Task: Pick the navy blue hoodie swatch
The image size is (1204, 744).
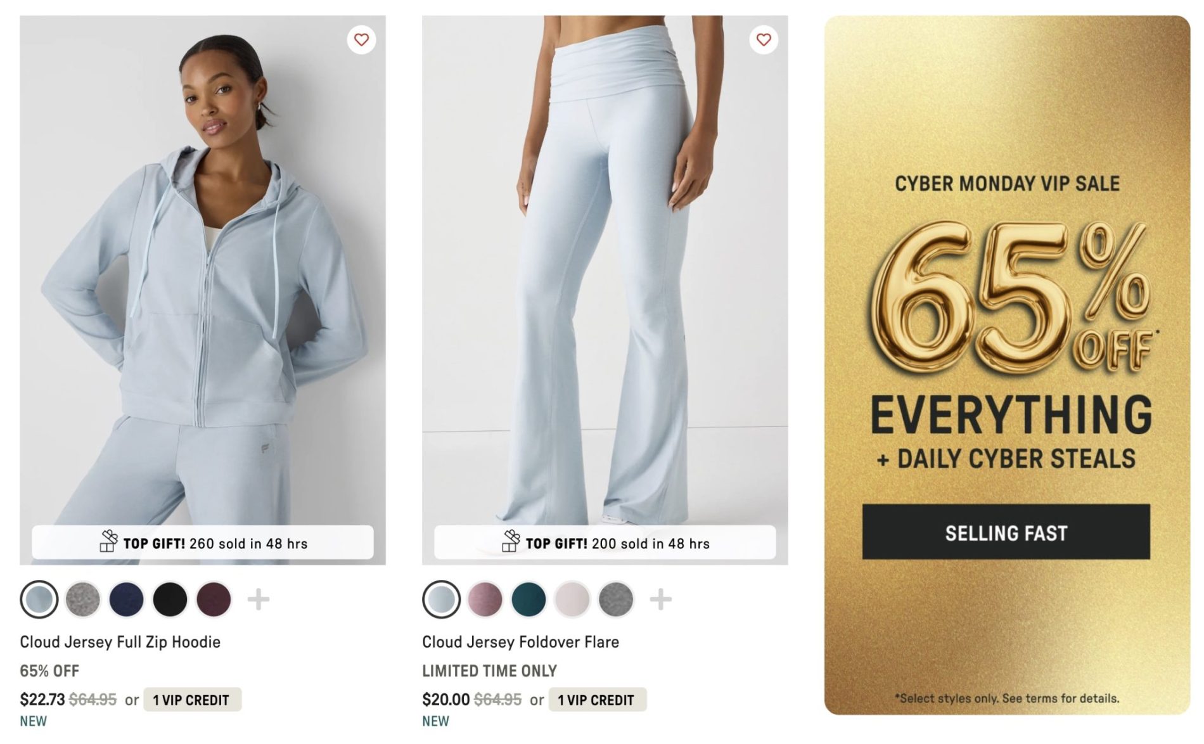Action: point(127,599)
